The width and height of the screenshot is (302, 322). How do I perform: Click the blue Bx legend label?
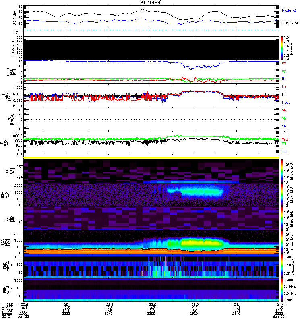click(x=284, y=79)
